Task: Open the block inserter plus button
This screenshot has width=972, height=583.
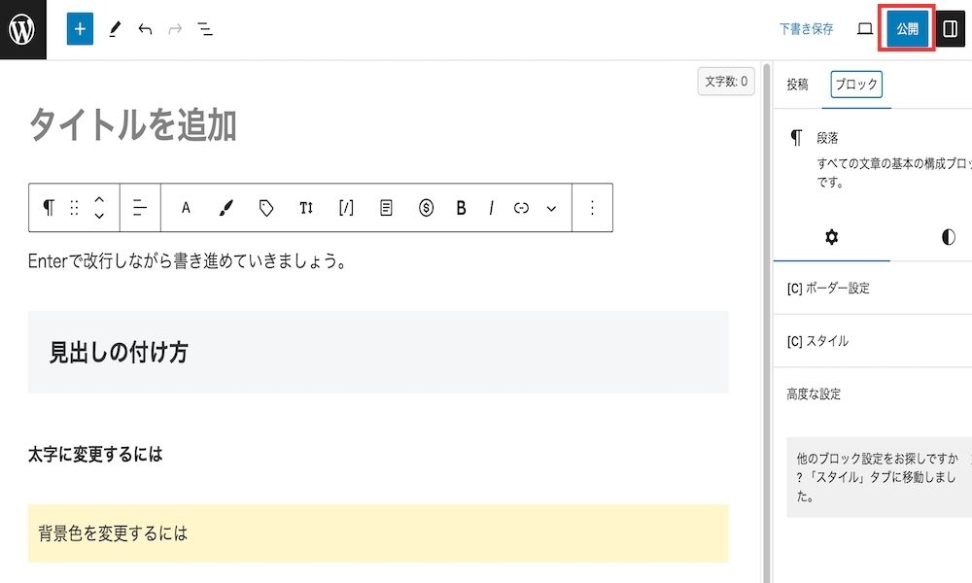Action: 80,29
